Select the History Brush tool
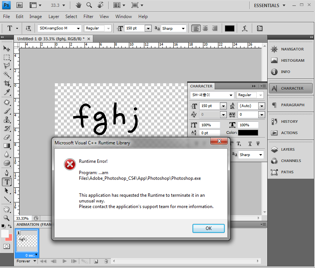Image resolution: width=315 pixels, height=268 pixels. click(6, 129)
